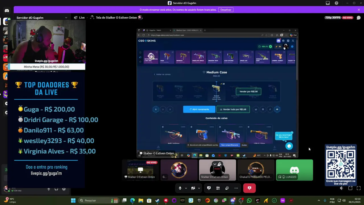Screen dimensions: 364x205
Task: Click the share screen icon in call controls
Action: (x=209, y=188)
